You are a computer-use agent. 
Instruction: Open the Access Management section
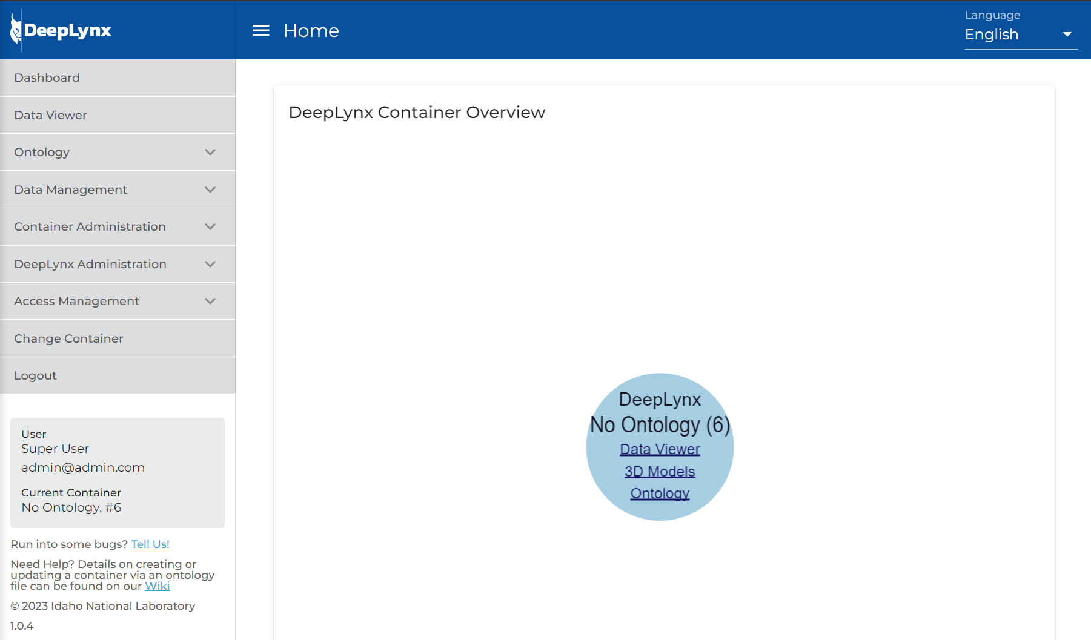(118, 301)
